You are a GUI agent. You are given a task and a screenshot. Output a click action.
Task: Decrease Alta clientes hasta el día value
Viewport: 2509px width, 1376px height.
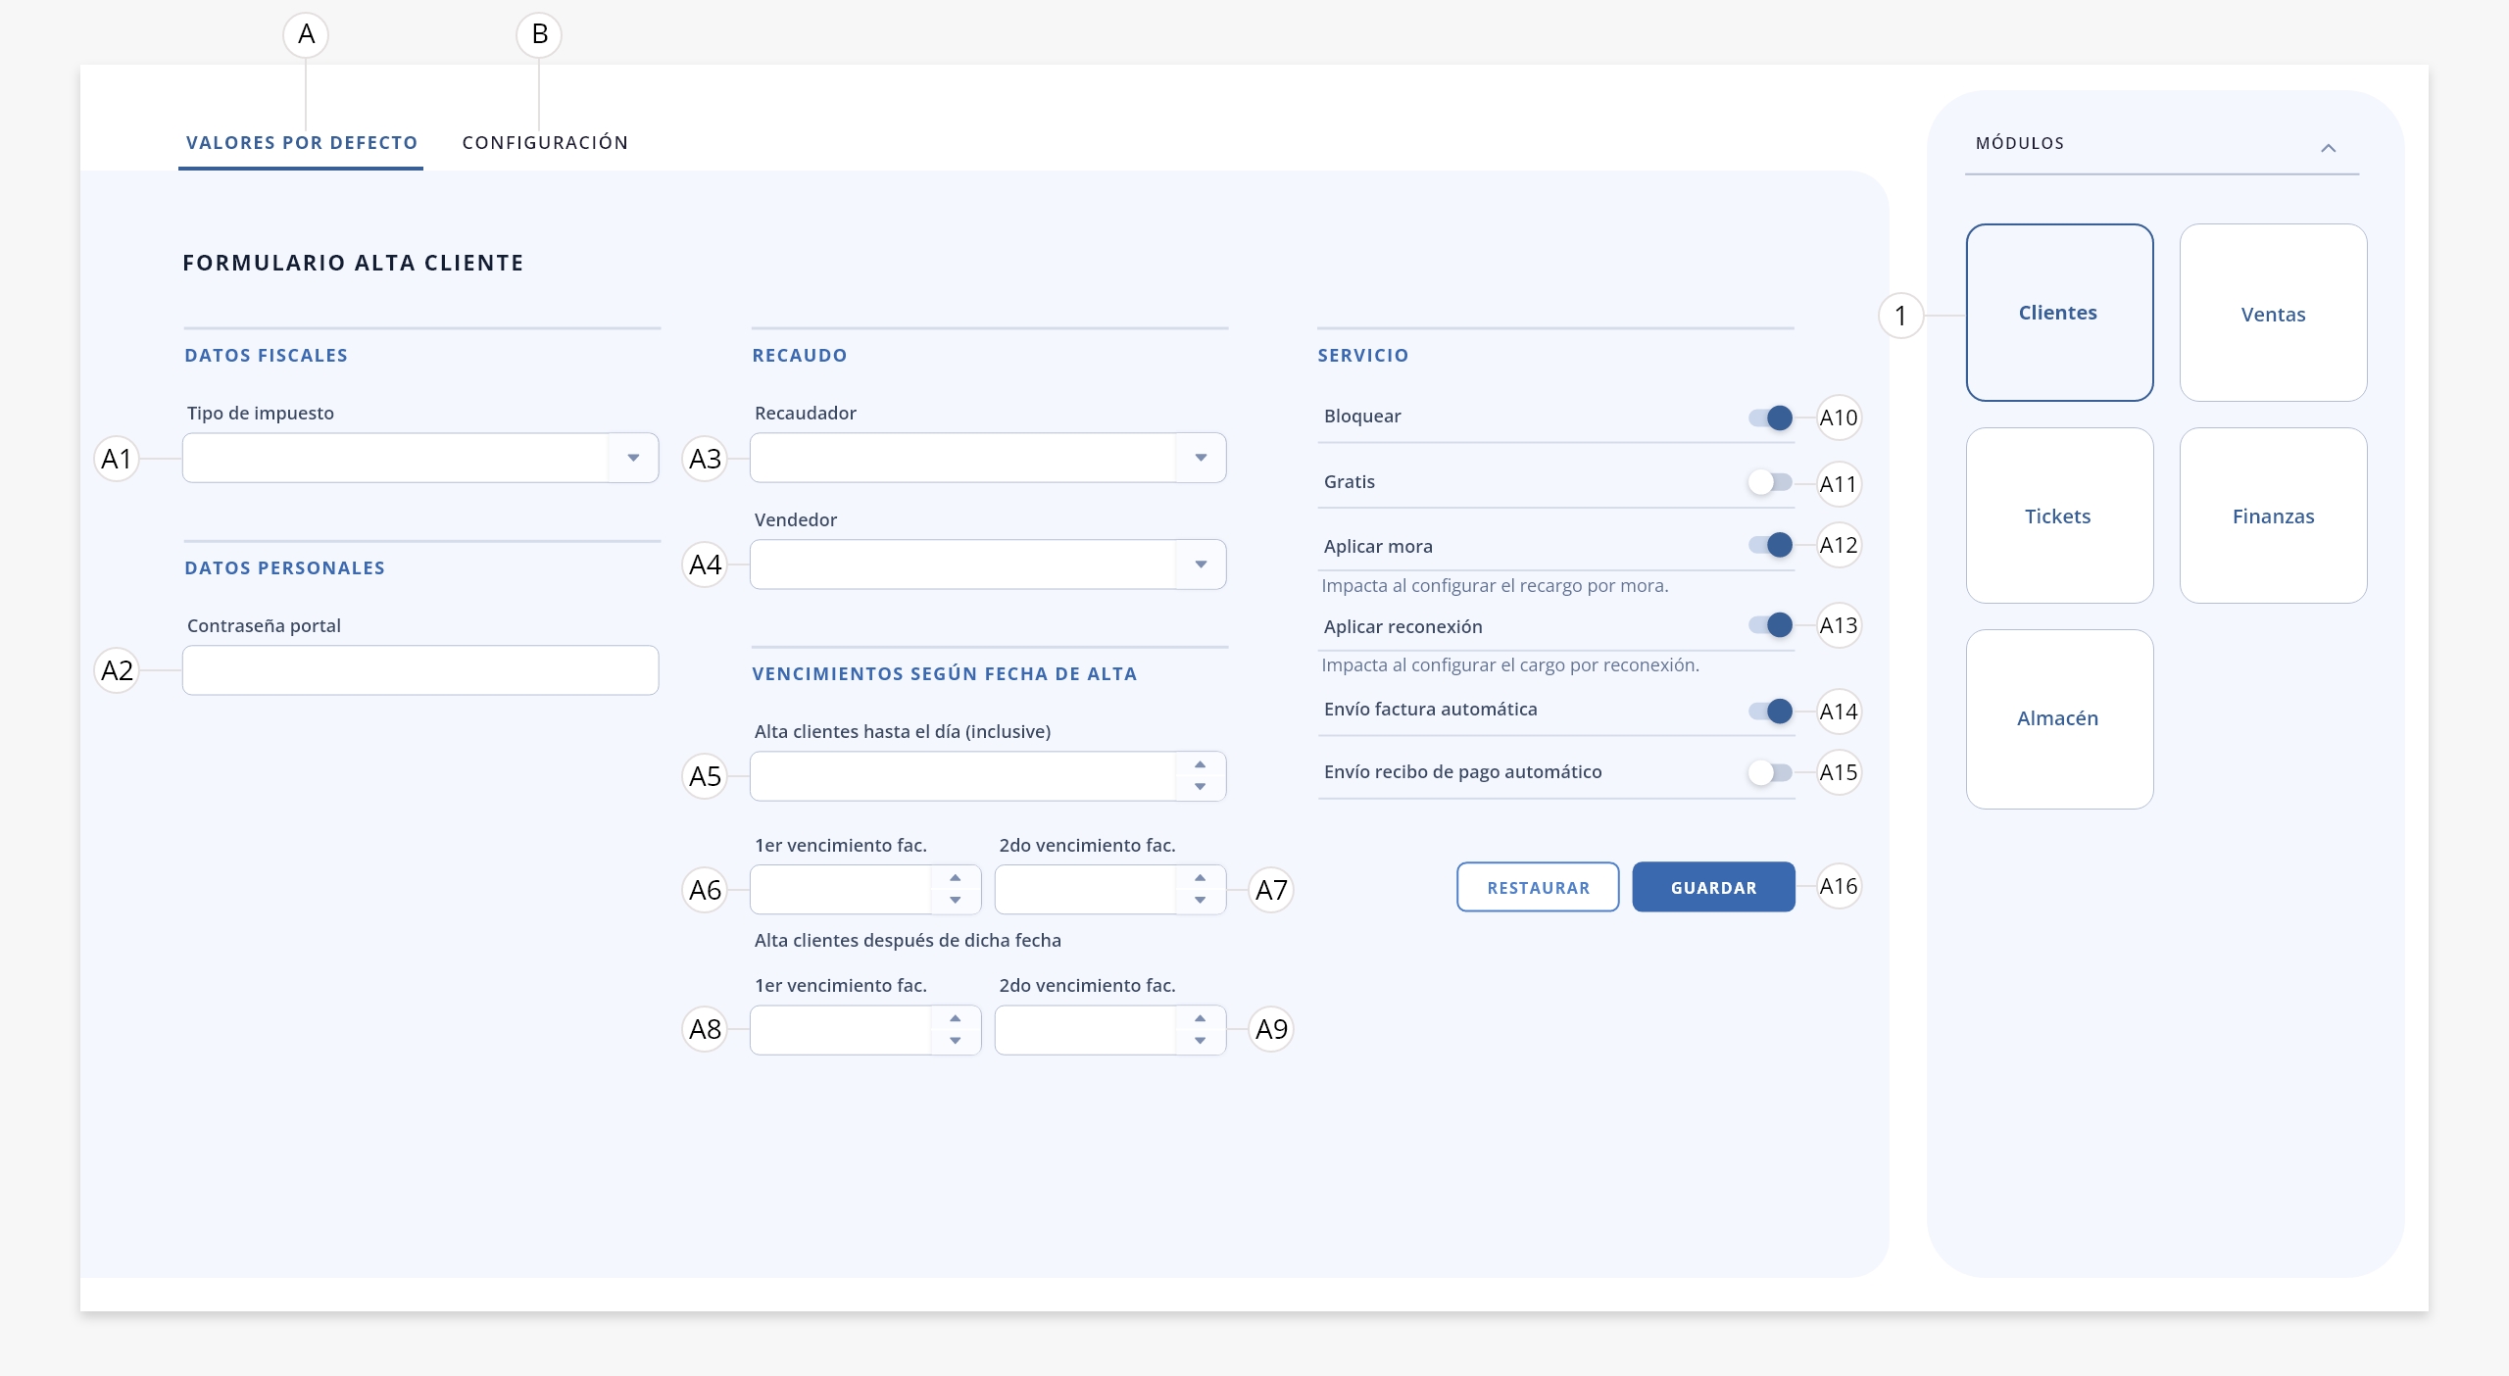[x=1200, y=787]
